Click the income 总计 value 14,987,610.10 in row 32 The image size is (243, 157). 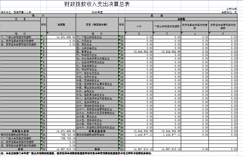pyautogui.click(x=61, y=149)
